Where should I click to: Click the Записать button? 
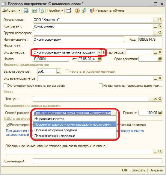click(138, 170)
